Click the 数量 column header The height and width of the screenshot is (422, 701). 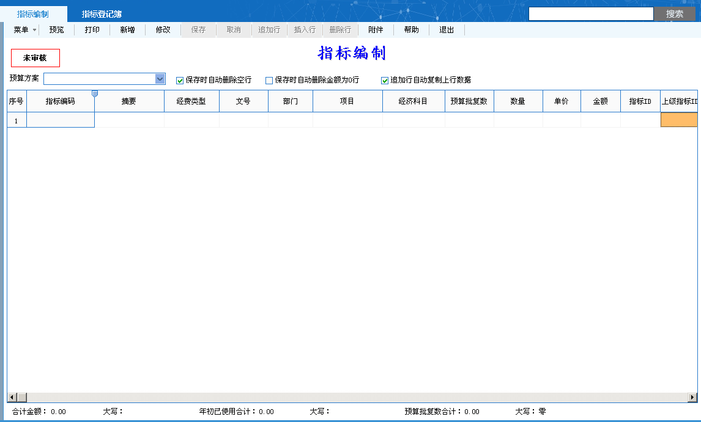click(518, 101)
